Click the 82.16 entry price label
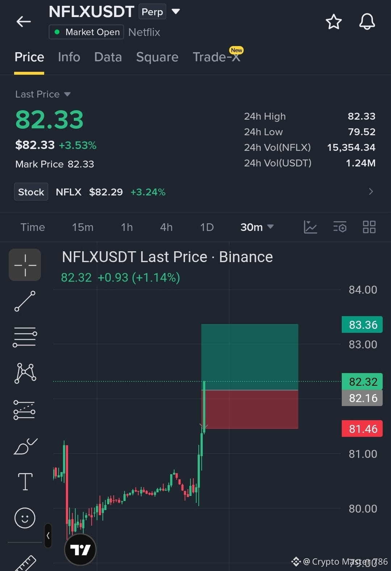Screen dimensions: 391x571 tap(362, 398)
